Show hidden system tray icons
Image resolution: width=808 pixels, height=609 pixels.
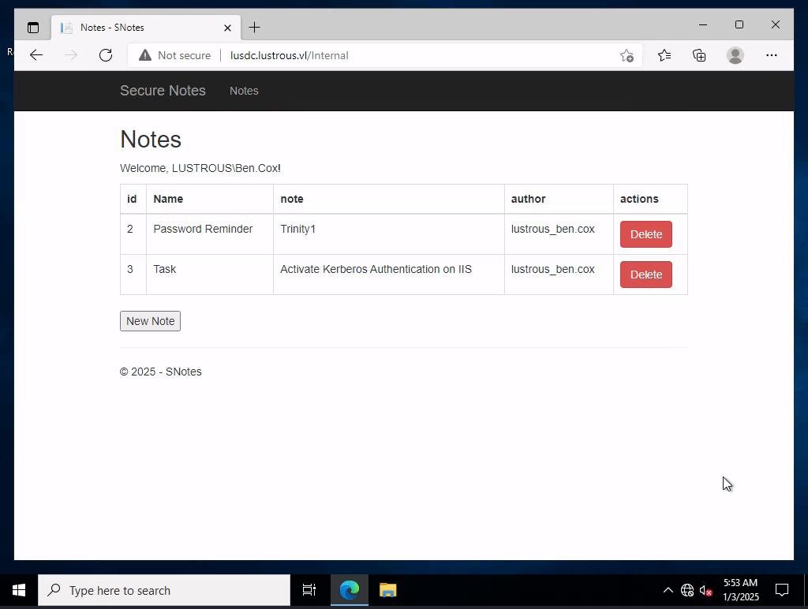tap(668, 590)
